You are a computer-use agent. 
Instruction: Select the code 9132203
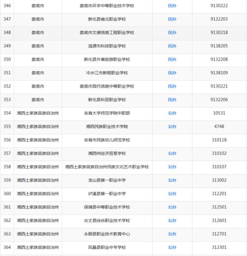tap(219, 19)
